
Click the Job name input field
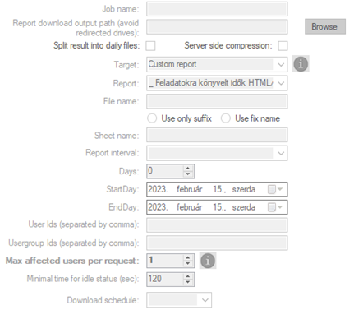tap(217, 9)
